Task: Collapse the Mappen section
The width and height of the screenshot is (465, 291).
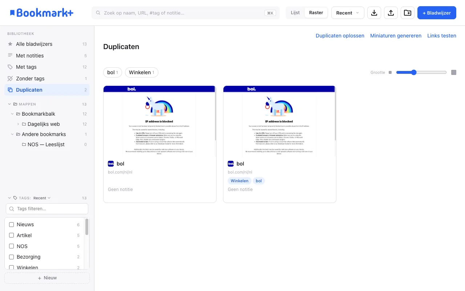Action: [9, 104]
